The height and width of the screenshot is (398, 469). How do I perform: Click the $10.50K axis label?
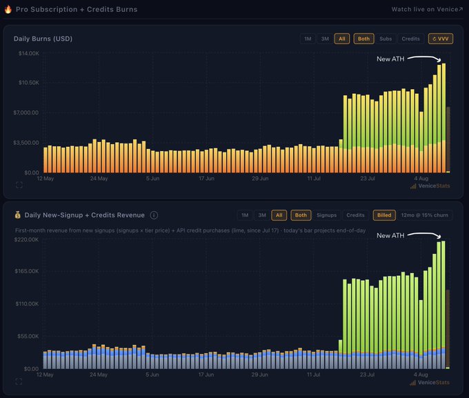(x=29, y=83)
